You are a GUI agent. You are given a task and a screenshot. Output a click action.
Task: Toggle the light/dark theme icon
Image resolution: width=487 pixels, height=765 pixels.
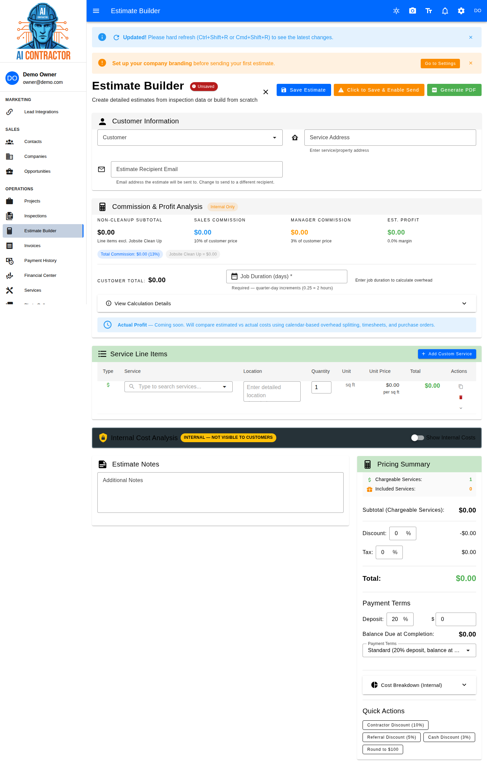tap(396, 11)
